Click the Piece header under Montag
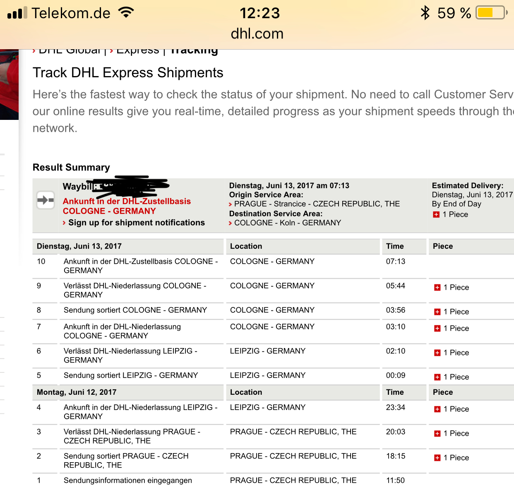The height and width of the screenshot is (494, 514). coord(443,392)
